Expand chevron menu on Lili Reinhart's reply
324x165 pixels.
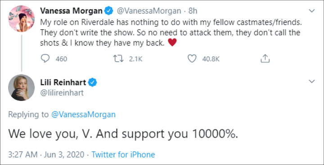(x=311, y=81)
